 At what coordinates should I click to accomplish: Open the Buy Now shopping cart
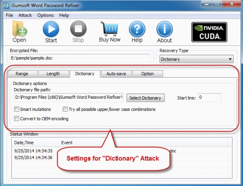(x=110, y=28)
